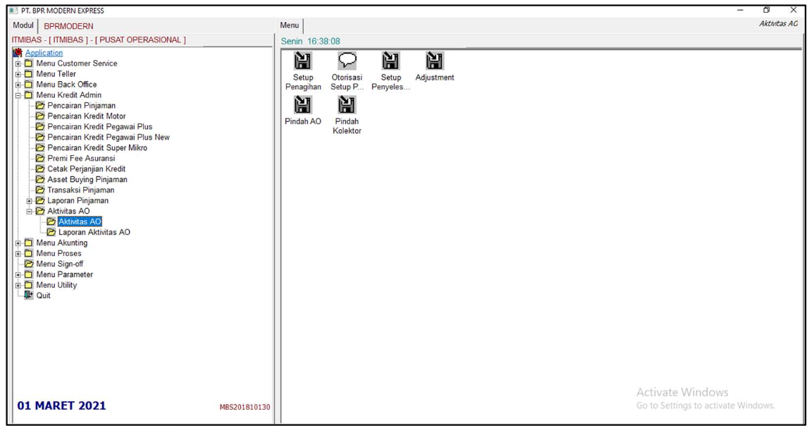
Task: Launch the Adjustment icon
Action: tap(434, 61)
